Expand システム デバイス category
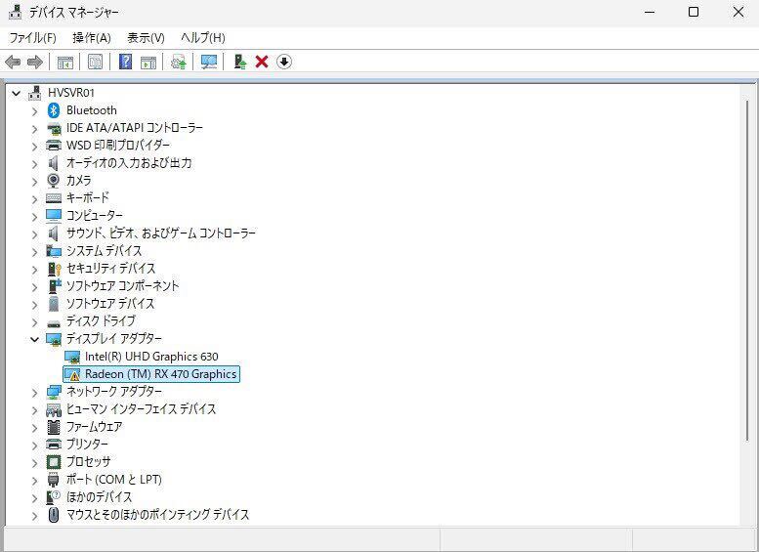759x552 pixels. [34, 252]
